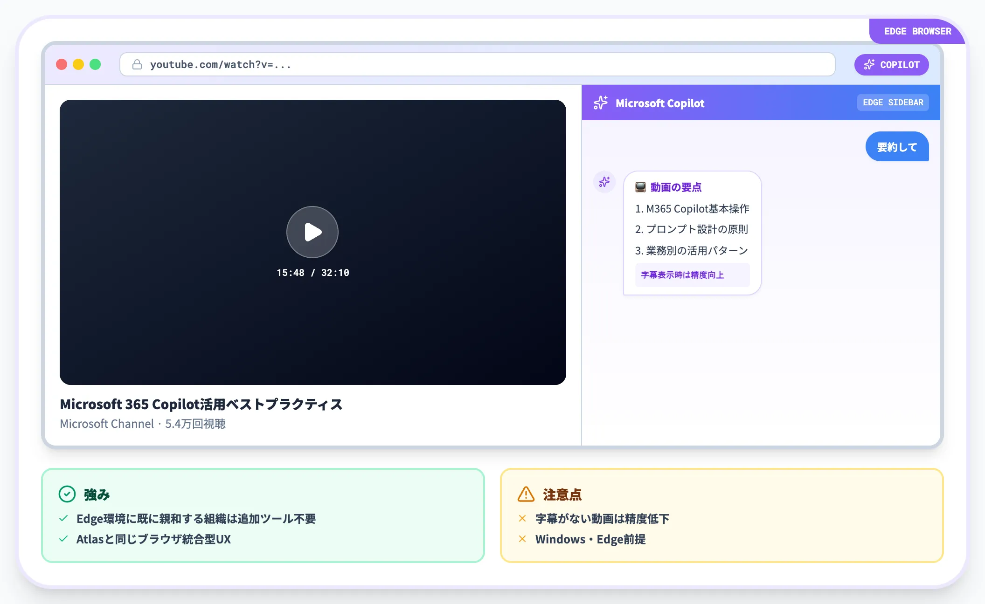Click checkmark beside Atlasと同じブラウザ統合型UX
This screenshot has height=604, width=985.
click(x=64, y=539)
